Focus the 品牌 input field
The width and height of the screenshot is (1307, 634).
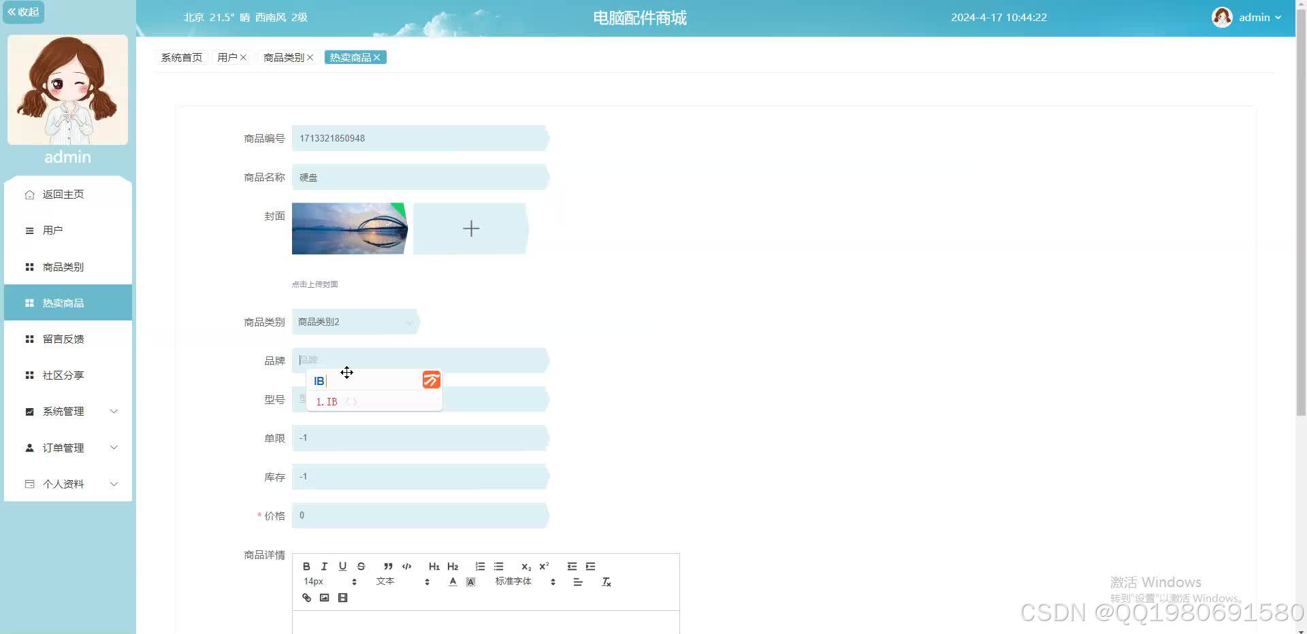coord(420,360)
